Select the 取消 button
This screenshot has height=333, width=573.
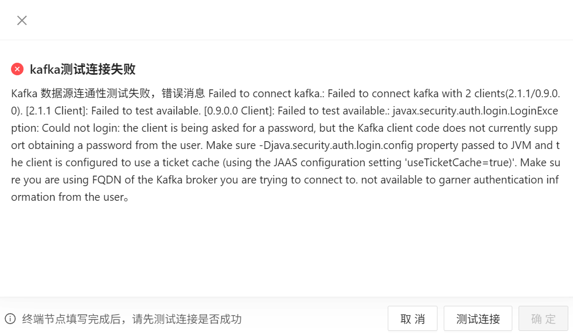(x=412, y=319)
